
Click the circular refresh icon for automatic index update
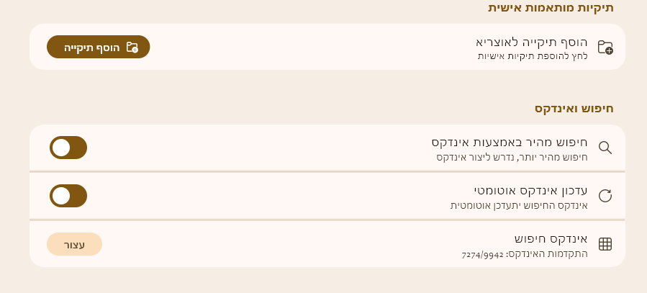coord(605,195)
